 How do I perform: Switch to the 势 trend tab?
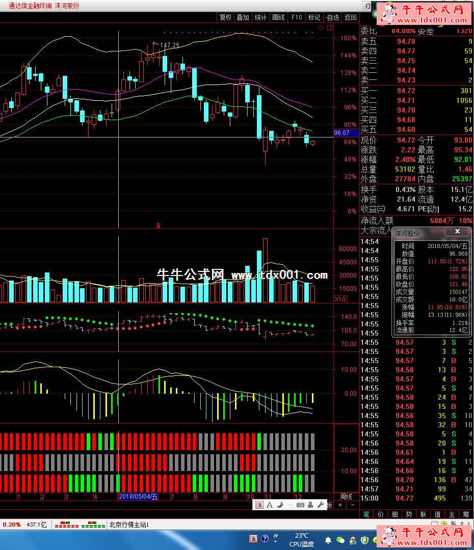(x=409, y=514)
